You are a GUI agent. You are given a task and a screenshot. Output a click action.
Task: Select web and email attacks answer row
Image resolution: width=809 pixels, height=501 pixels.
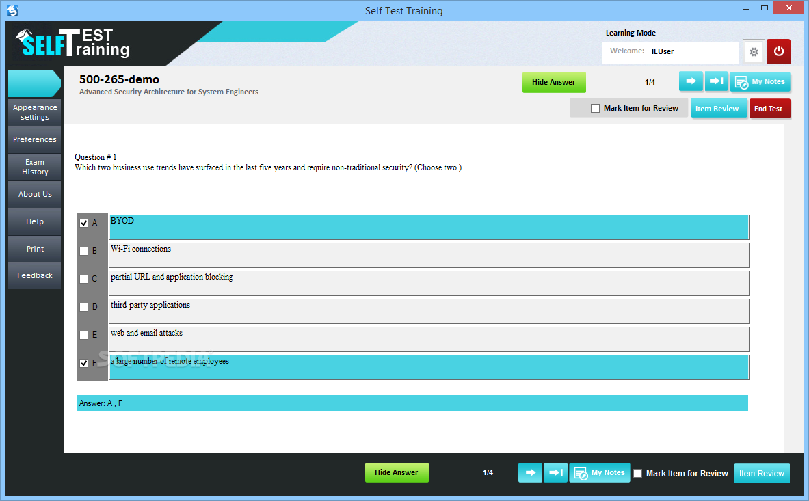tap(429, 339)
